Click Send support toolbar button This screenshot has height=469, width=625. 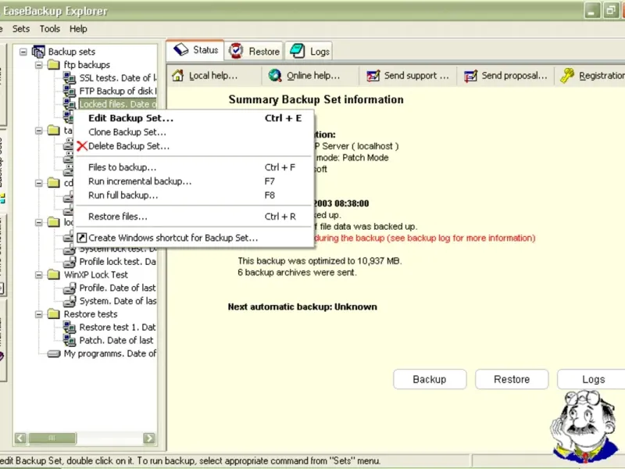[408, 75]
